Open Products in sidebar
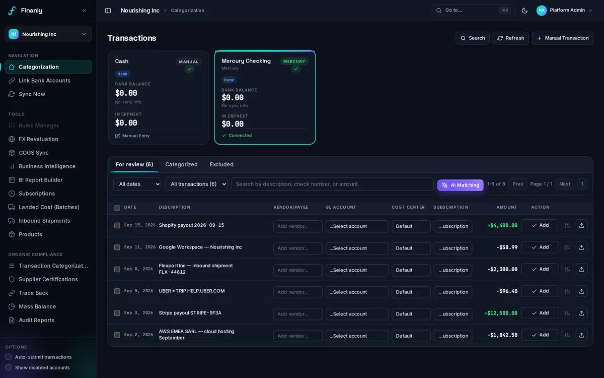This screenshot has height=378, width=604. click(x=48, y=234)
